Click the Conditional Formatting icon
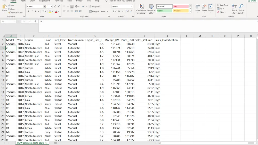Image resolution: width=258 pixels, height=145 pixels. [141, 7]
